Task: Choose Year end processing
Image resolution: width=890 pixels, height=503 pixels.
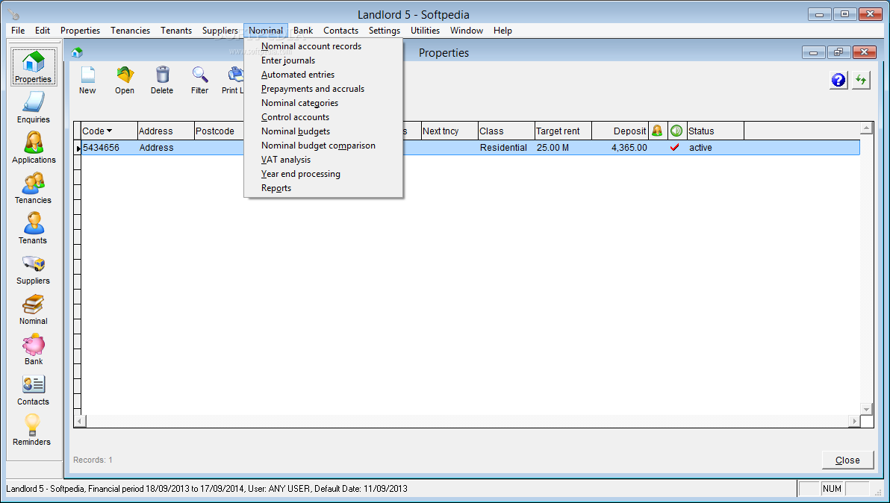Action: tap(323, 174)
